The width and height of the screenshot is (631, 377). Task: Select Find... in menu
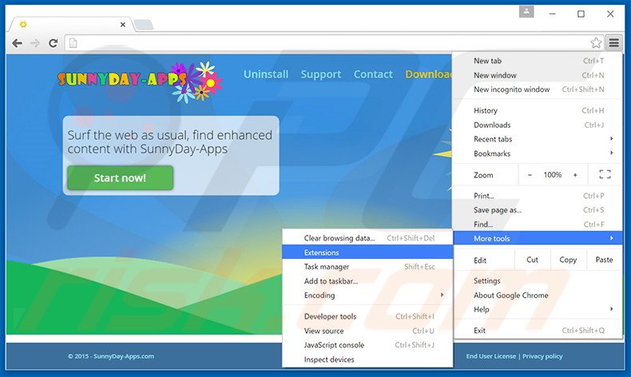click(x=538, y=224)
